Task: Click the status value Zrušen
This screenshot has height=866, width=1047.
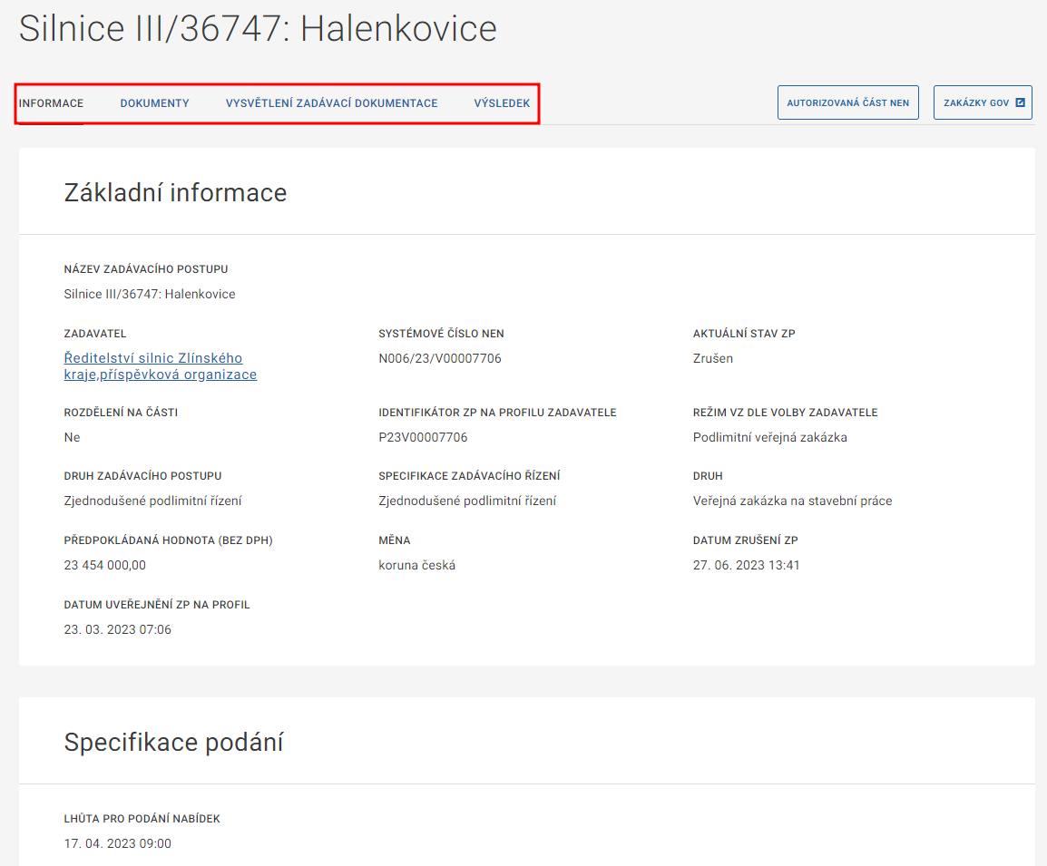Action: 712,358
